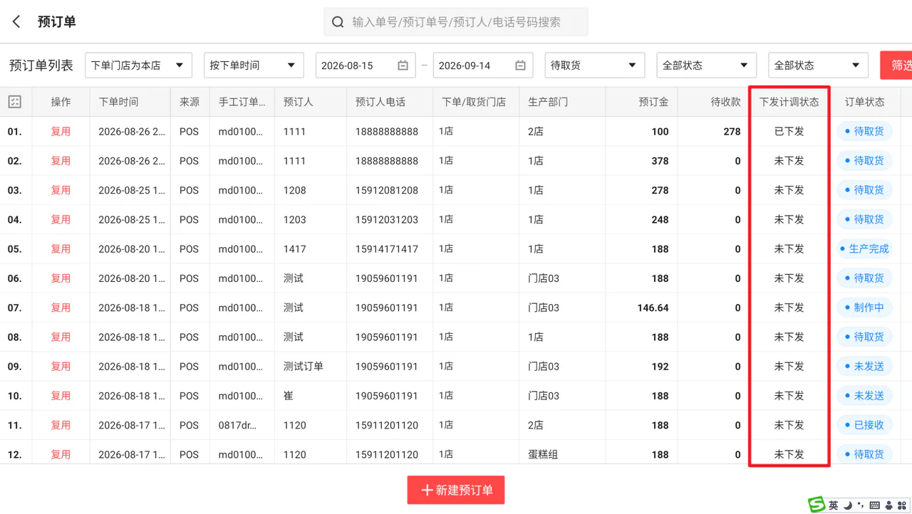Click the 生产完成 status badge in row 05
The width and height of the screenshot is (912, 514).
click(x=864, y=249)
